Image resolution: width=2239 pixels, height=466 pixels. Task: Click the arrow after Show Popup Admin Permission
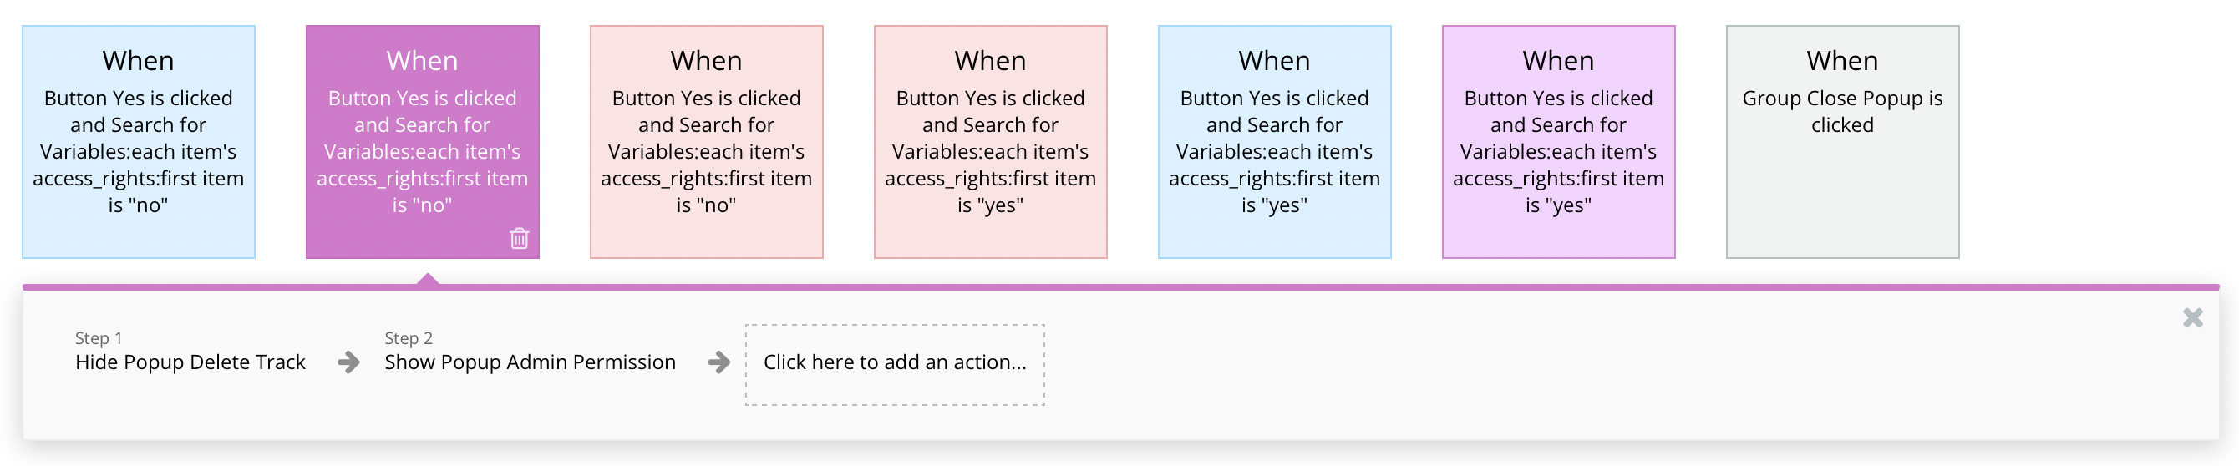pos(718,362)
